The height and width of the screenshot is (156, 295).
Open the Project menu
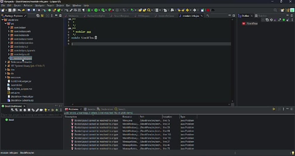tap(60, 6)
